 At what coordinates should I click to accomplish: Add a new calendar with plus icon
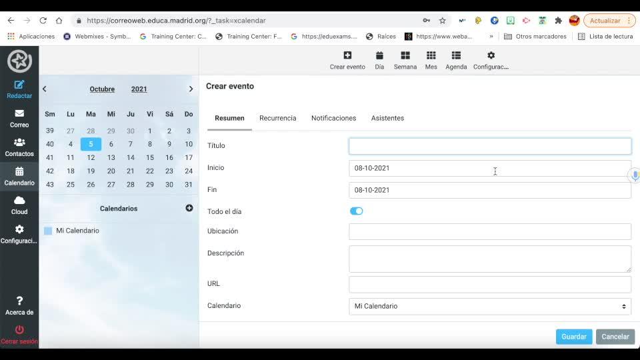tap(189, 208)
